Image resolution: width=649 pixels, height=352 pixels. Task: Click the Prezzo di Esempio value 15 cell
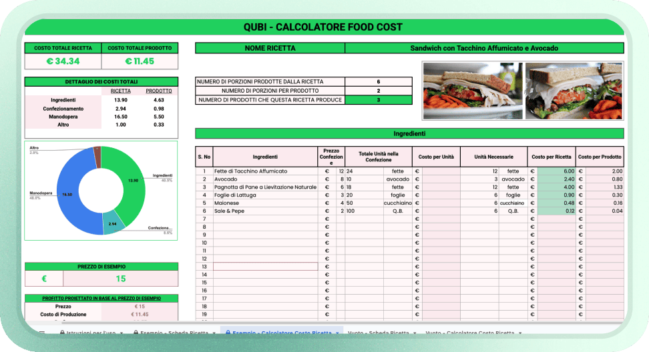click(121, 279)
